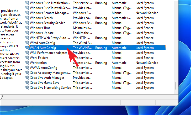
Task: Click gear icon beside Windows Update
Action: point(27,33)
